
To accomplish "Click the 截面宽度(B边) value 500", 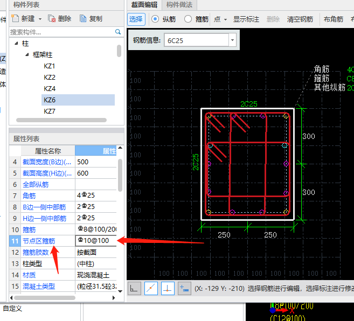I will [x=95, y=162].
